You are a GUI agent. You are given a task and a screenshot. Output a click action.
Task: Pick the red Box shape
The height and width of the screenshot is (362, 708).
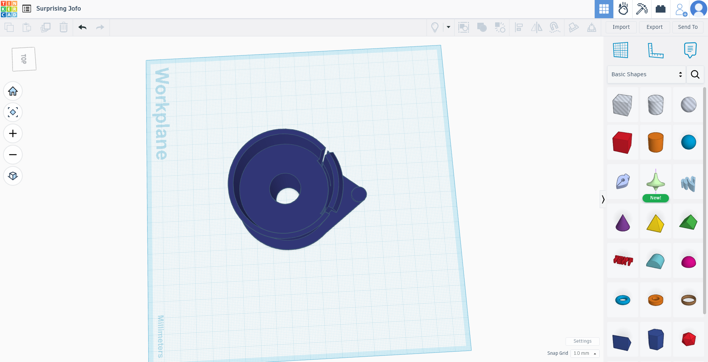pyautogui.click(x=622, y=143)
